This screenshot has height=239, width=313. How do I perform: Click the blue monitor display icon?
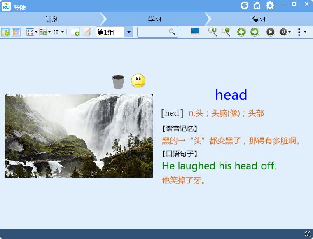(x=195, y=32)
